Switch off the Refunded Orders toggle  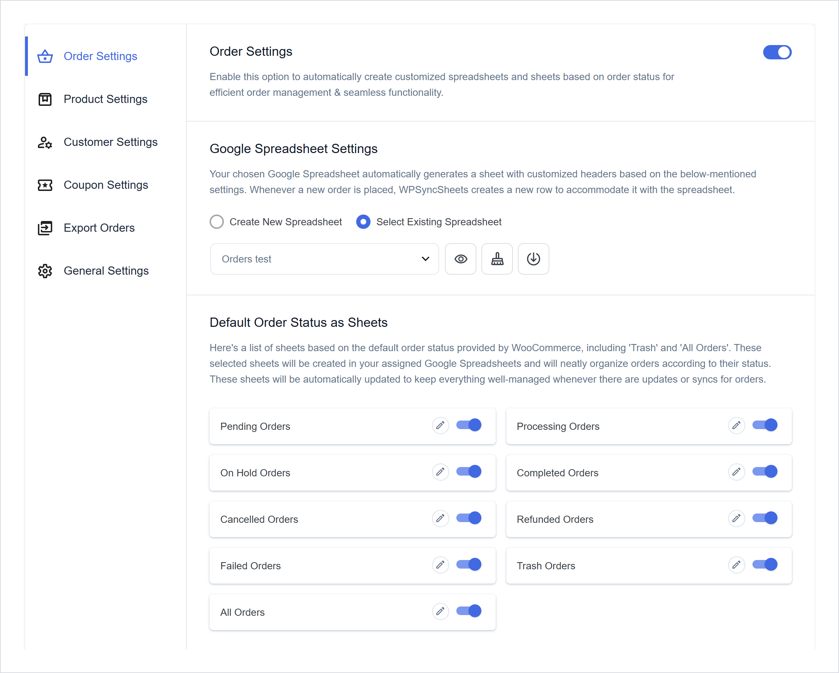click(765, 518)
